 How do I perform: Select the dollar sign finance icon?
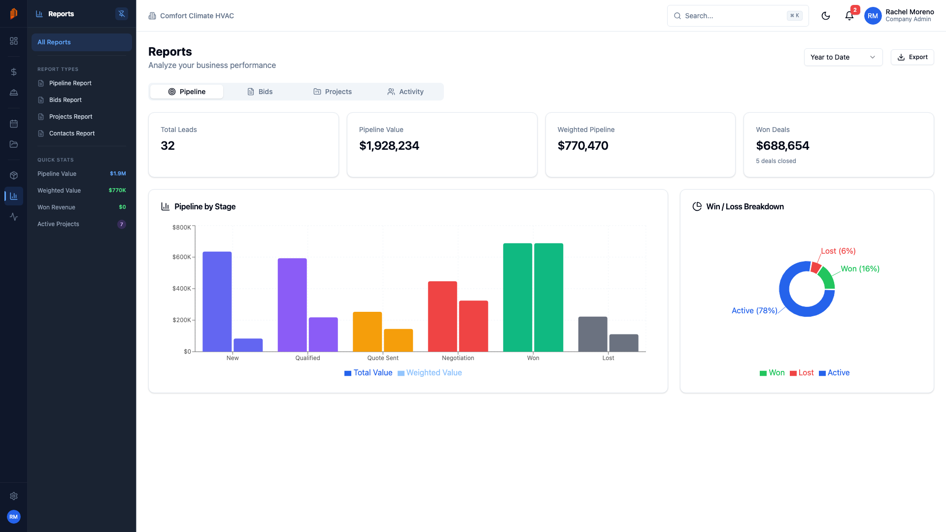13,72
